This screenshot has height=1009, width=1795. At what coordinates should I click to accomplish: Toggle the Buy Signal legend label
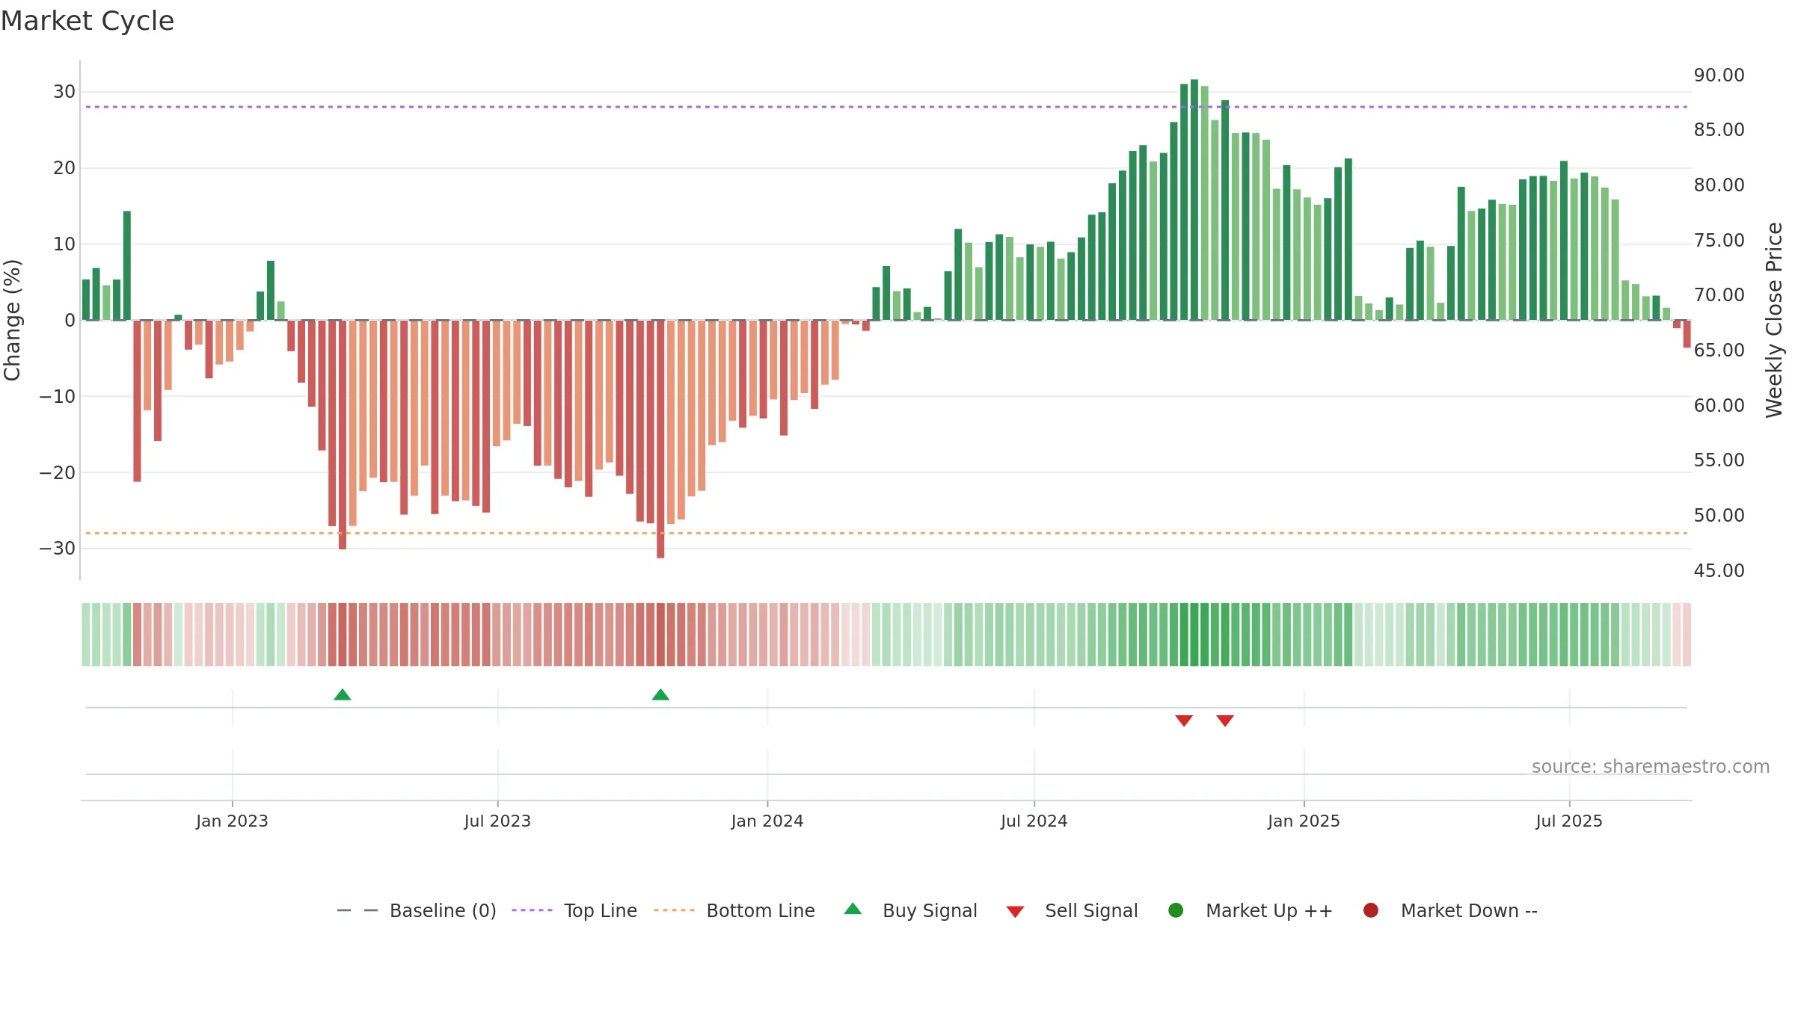(x=930, y=910)
